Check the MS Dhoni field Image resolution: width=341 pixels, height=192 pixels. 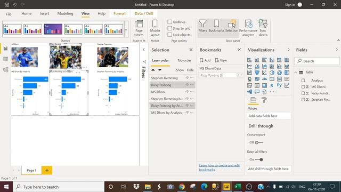point(303,87)
